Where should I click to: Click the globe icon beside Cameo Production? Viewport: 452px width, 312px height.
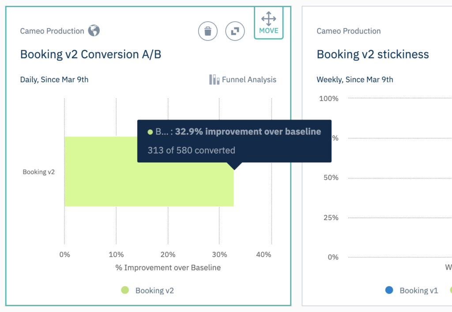pos(94,31)
